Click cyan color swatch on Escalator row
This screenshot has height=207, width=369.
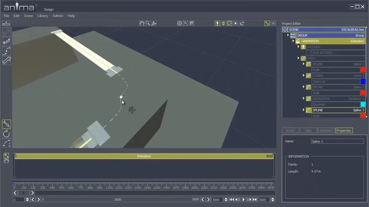(x=363, y=104)
